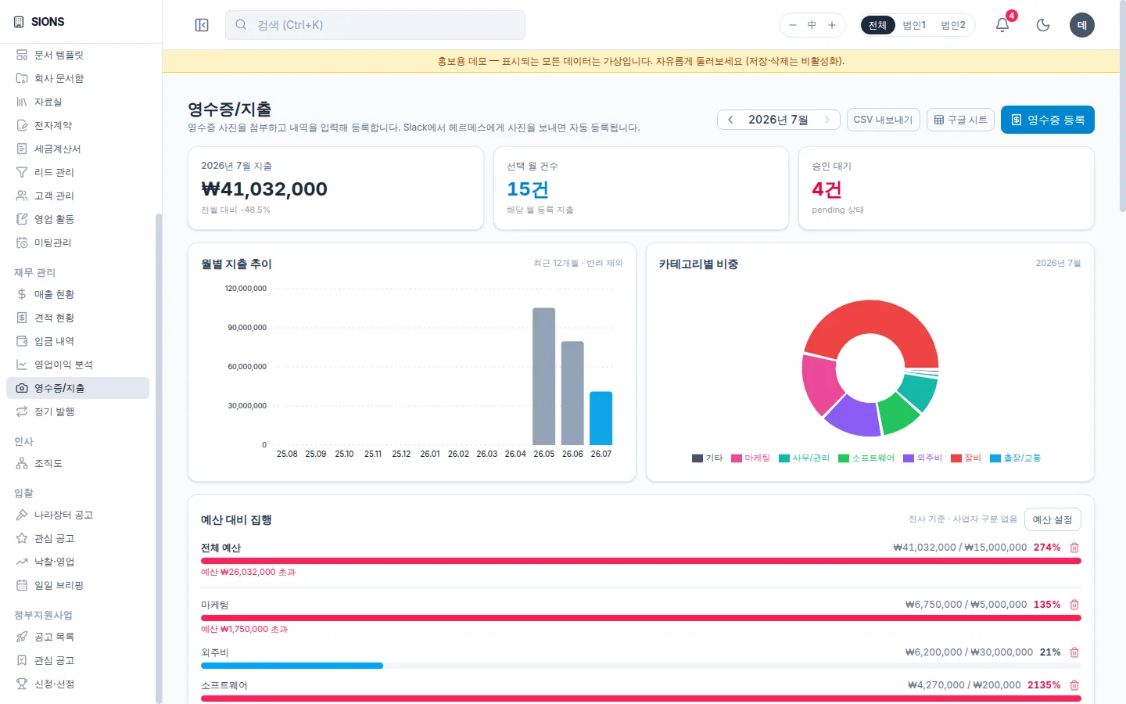
Task: Collapse the sidebar with the panel icon
Action: pos(202,25)
